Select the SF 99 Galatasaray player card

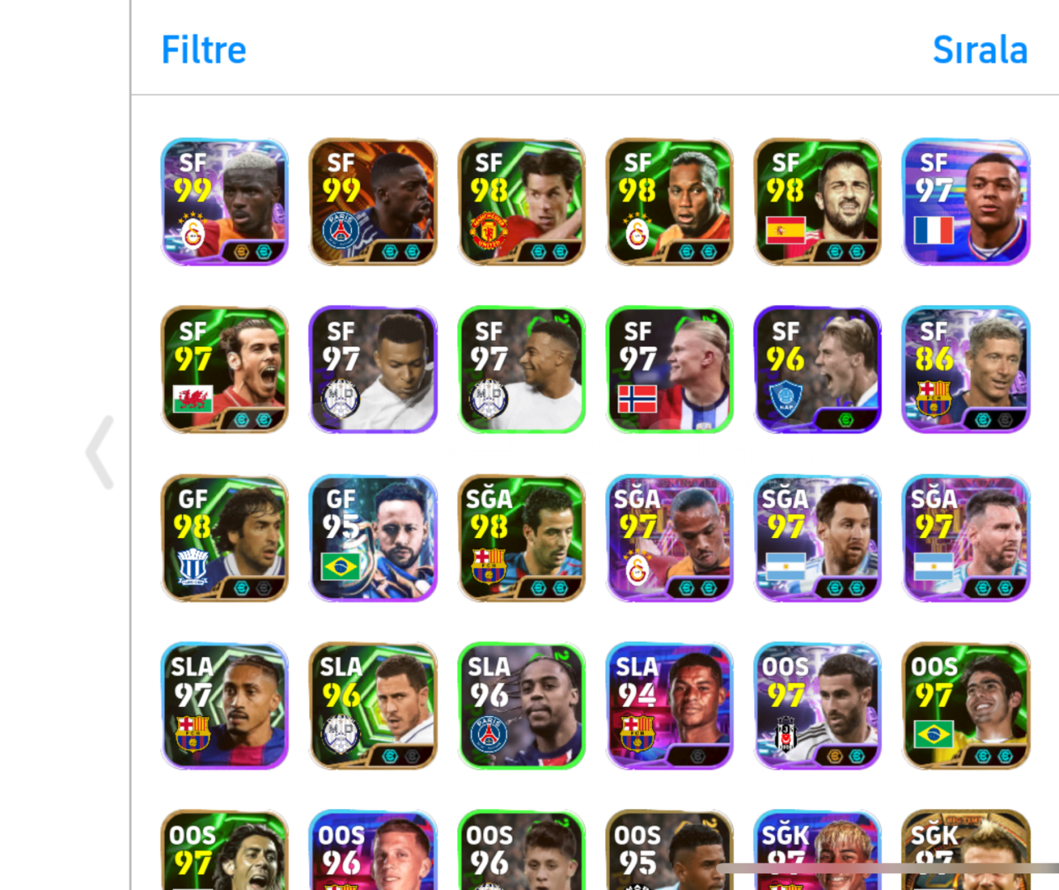225,202
